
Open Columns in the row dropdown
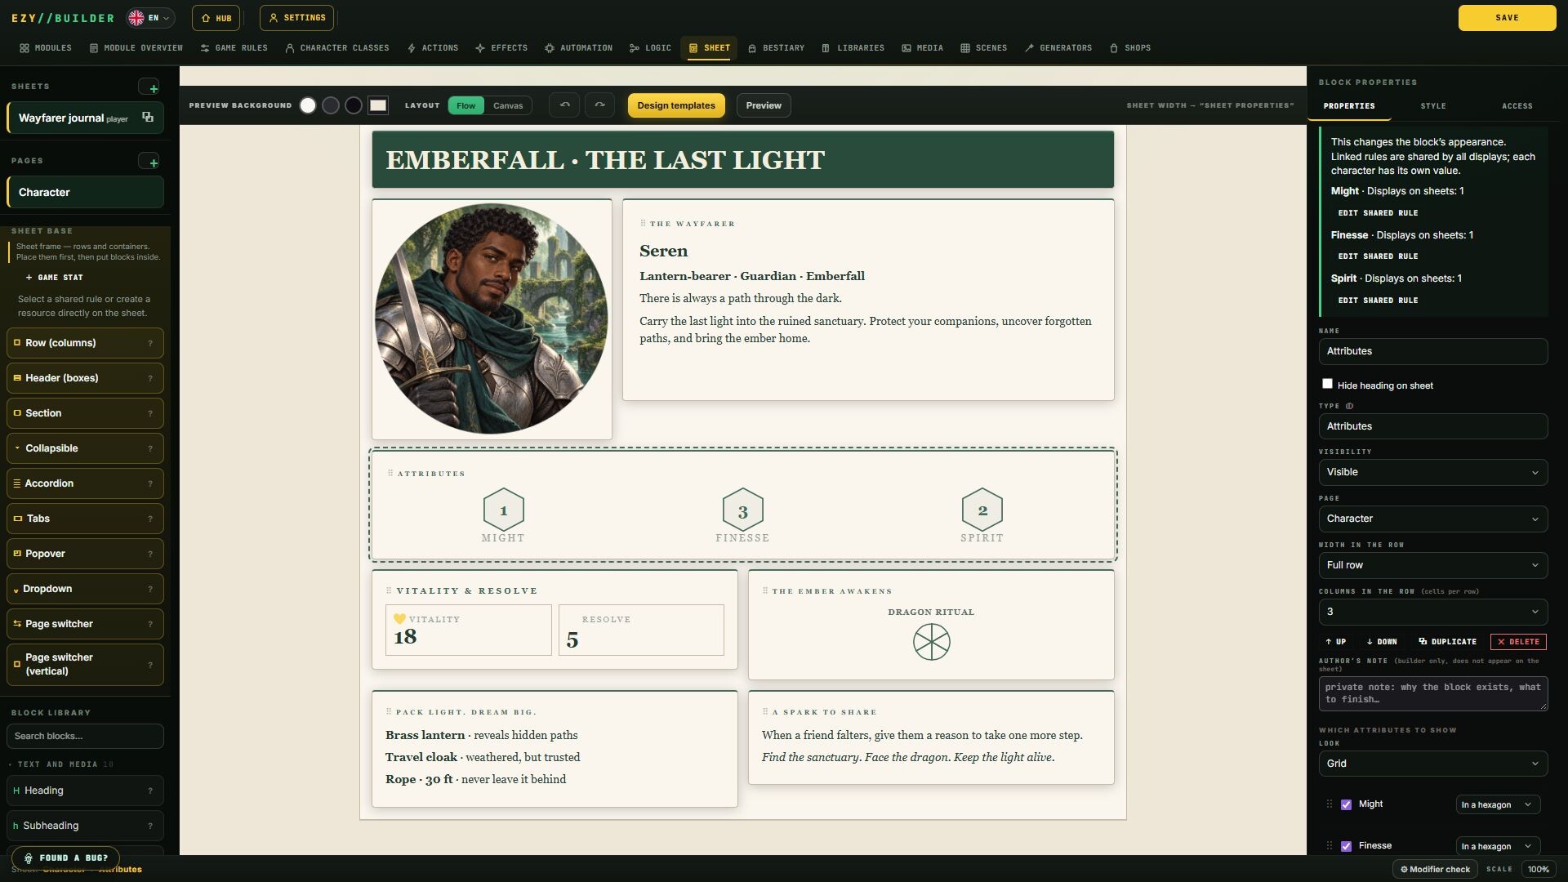coord(1432,612)
